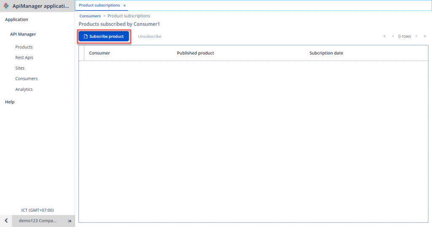This screenshot has width=432, height=227.
Task: Collapse the API Manager menu group
Action: coord(23,34)
